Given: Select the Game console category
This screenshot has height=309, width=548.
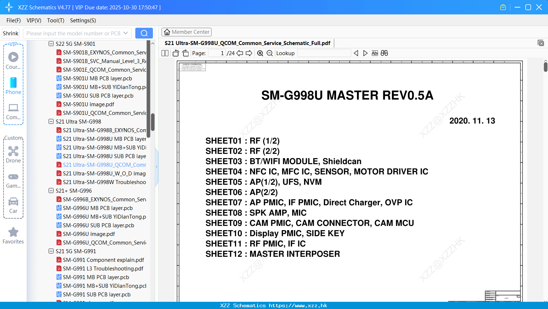Looking at the screenshot, I should click(13, 180).
